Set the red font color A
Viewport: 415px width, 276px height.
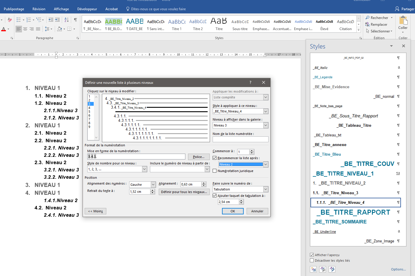[4, 29]
